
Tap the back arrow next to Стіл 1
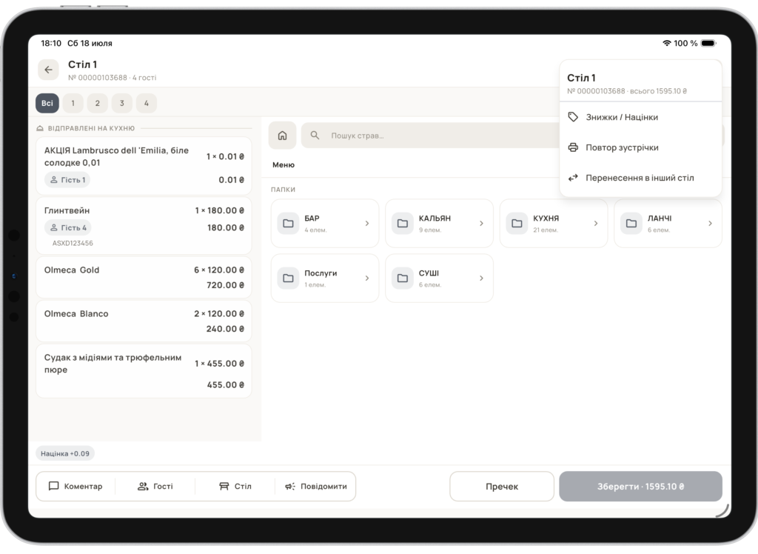48,70
